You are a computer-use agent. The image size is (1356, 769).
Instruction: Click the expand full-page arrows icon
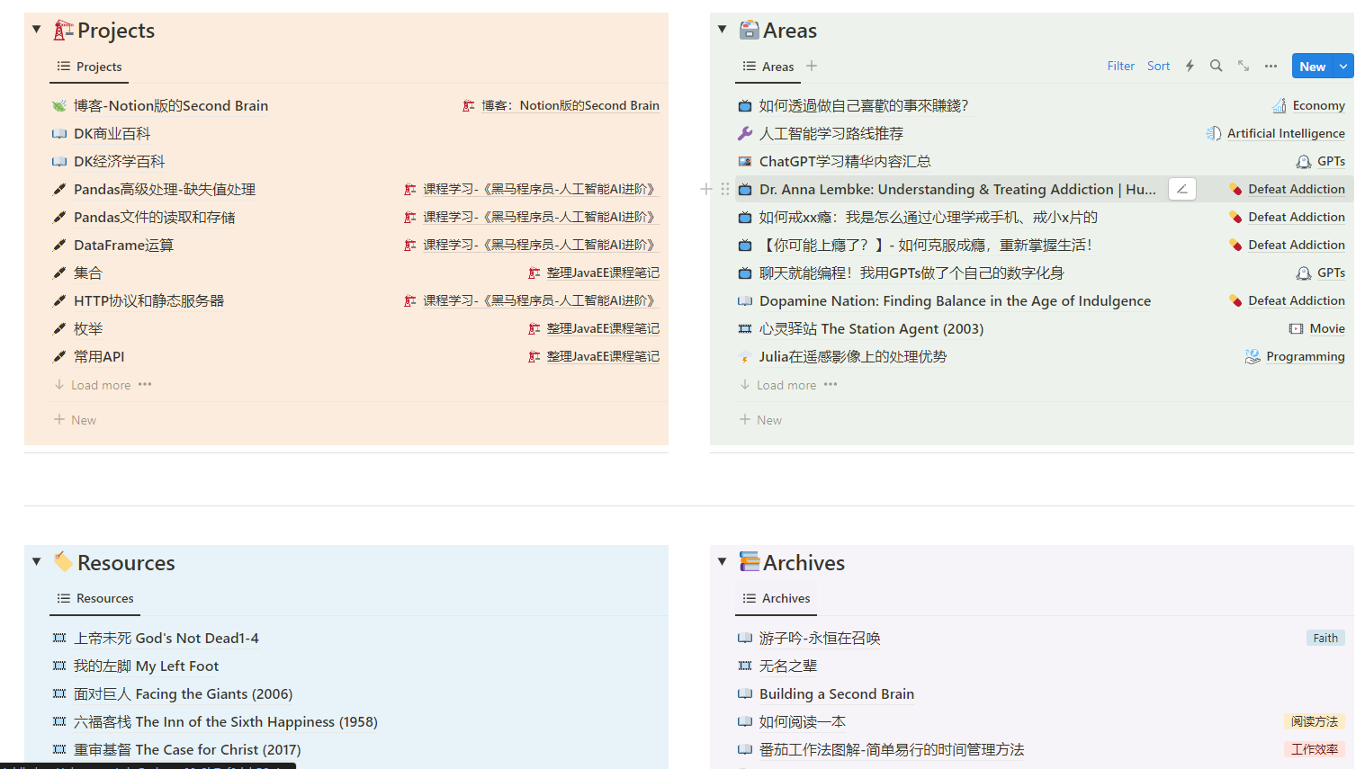click(1243, 66)
